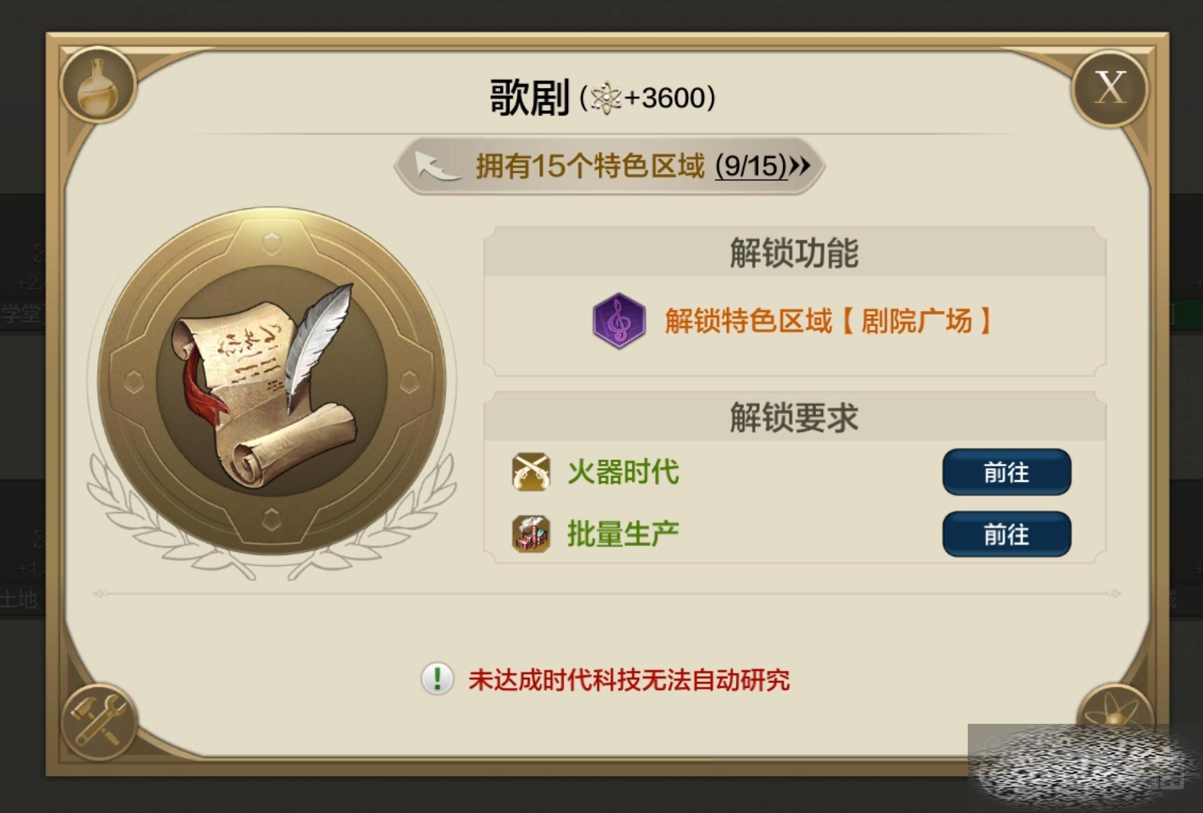1203x813 pixels.
Task: Select the 火器时代 requirement text
Action: pyautogui.click(x=623, y=472)
